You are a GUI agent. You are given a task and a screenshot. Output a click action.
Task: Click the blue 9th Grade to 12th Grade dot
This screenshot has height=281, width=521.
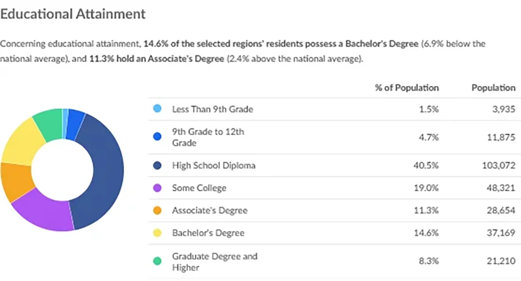point(157,137)
